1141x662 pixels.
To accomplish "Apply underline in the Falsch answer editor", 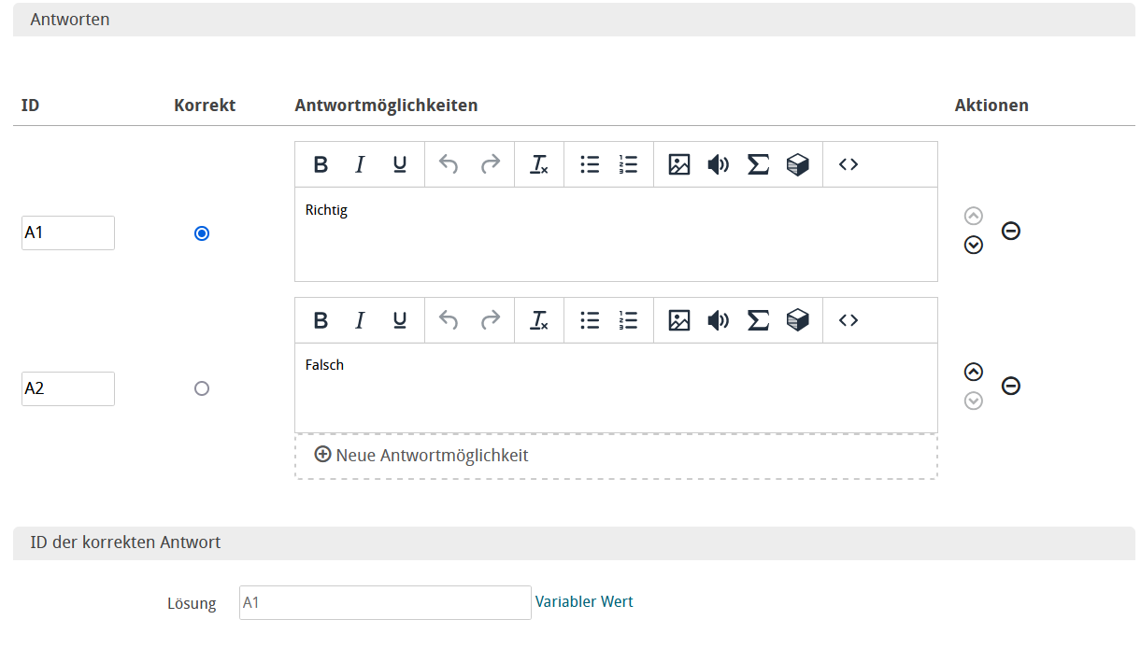I will 400,321.
